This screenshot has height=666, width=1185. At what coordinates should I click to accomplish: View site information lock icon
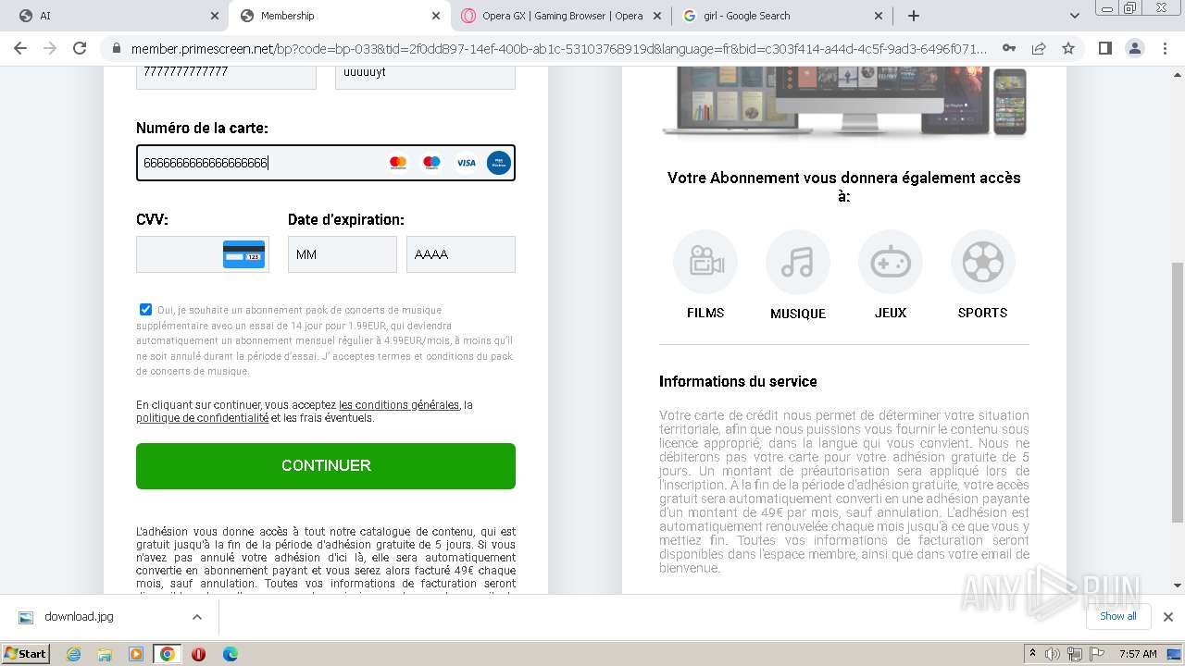(x=116, y=48)
